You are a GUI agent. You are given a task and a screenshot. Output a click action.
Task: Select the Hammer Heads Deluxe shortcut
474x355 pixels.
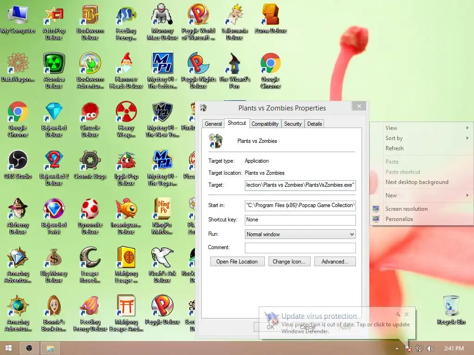126,71
